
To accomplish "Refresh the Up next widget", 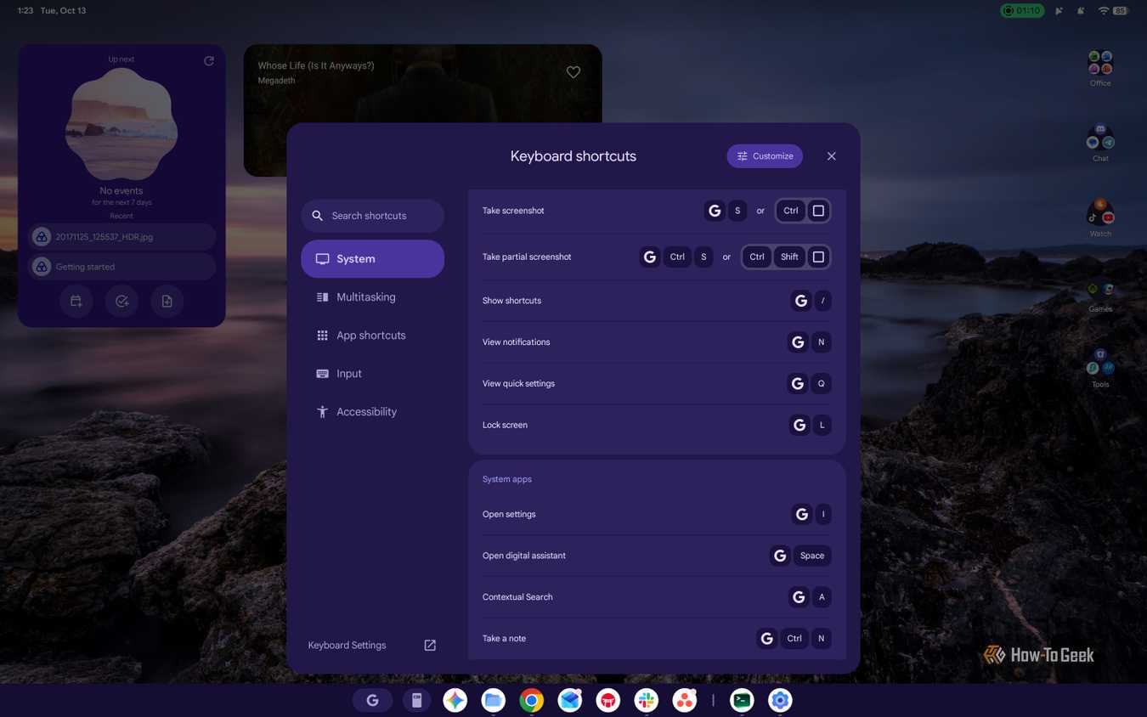I will click(x=209, y=61).
